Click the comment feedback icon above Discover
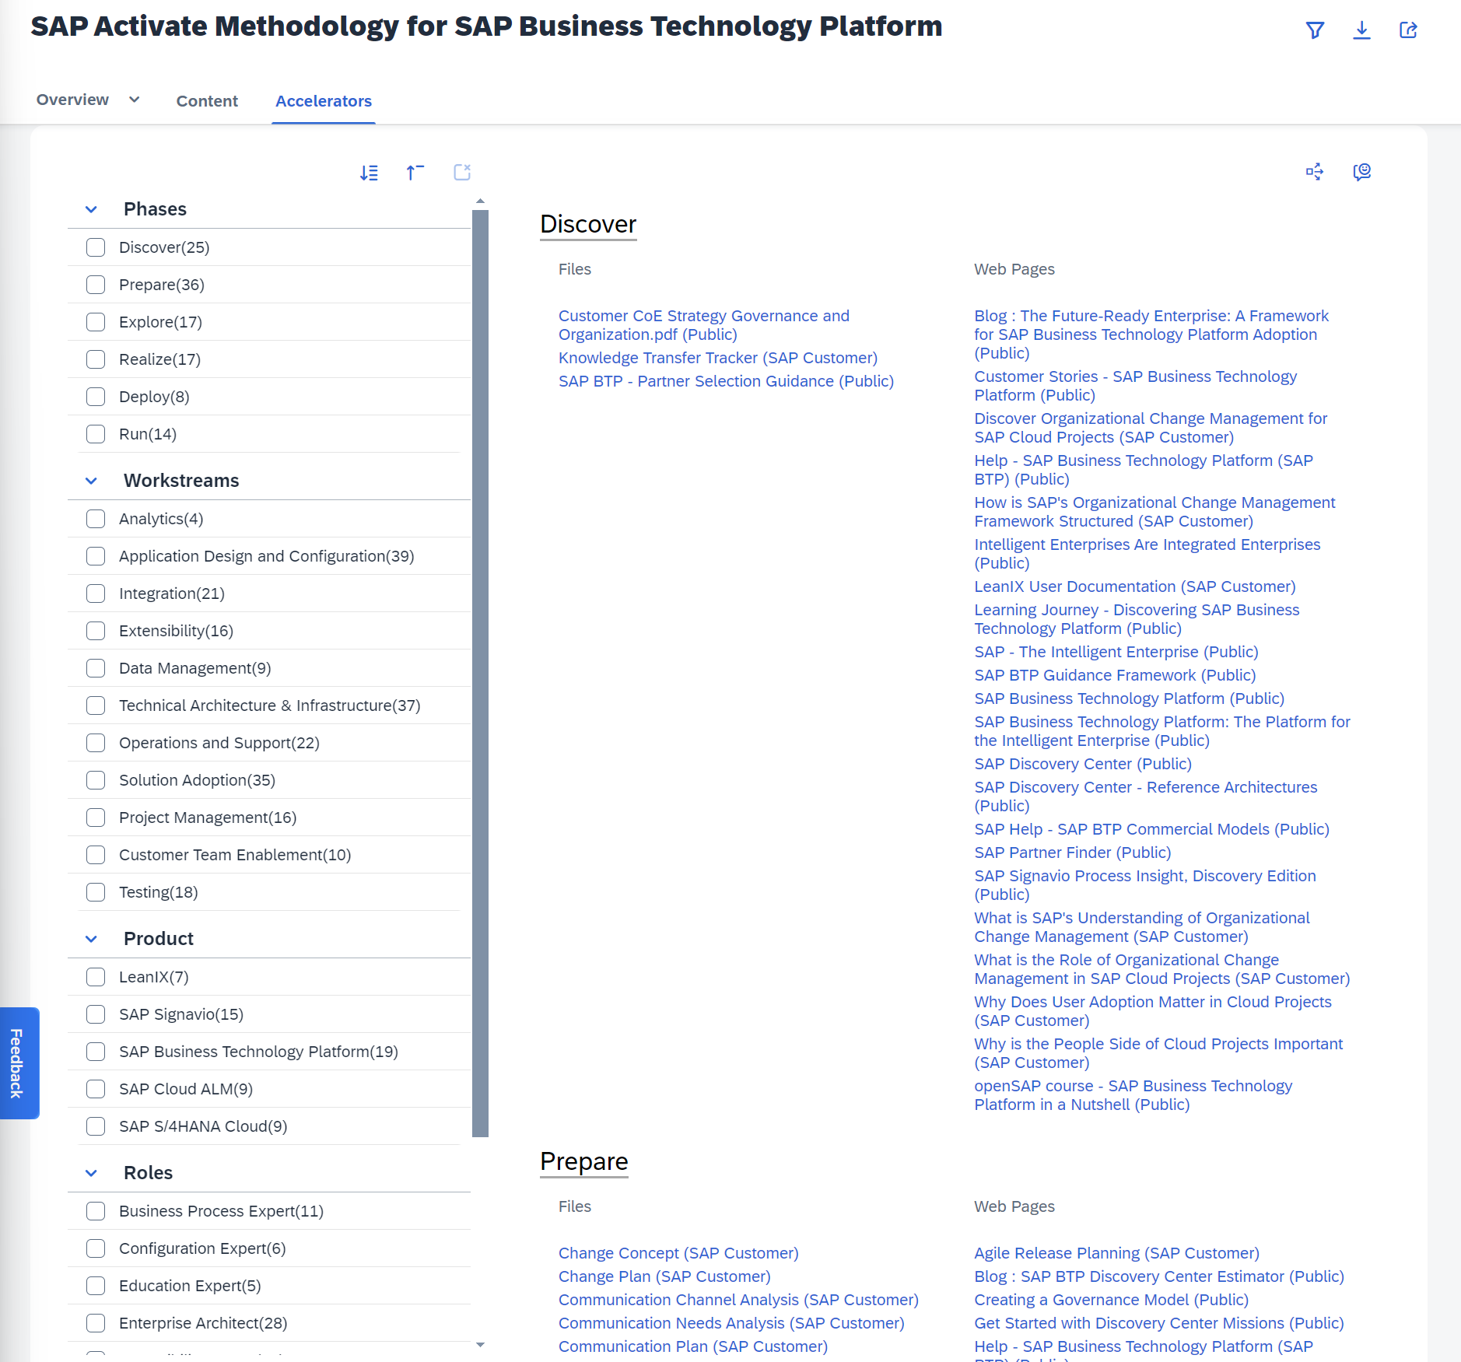This screenshot has height=1362, width=1461. click(1361, 172)
